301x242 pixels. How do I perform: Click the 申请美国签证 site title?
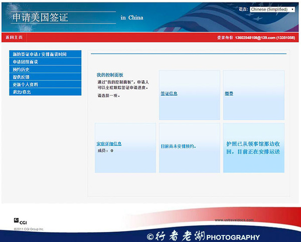click(x=40, y=18)
